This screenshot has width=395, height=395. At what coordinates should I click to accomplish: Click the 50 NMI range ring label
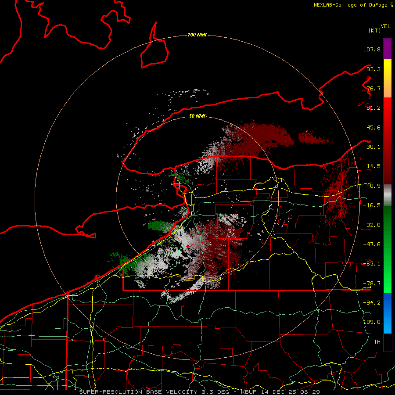click(197, 116)
